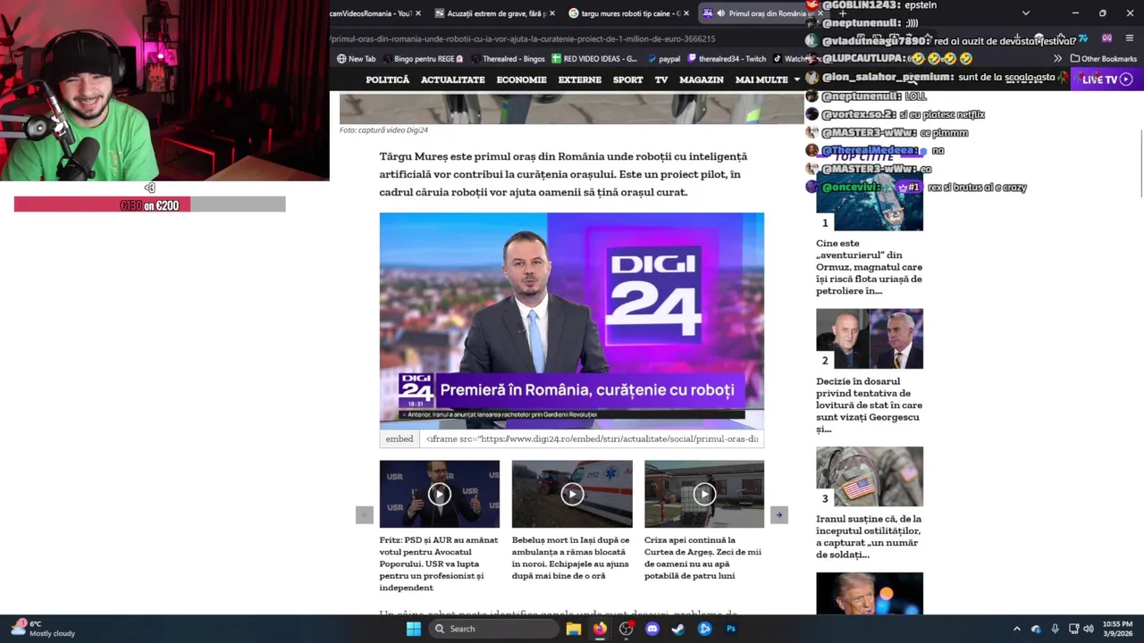
Task: Open Firefox from the taskbar
Action: (x=600, y=629)
